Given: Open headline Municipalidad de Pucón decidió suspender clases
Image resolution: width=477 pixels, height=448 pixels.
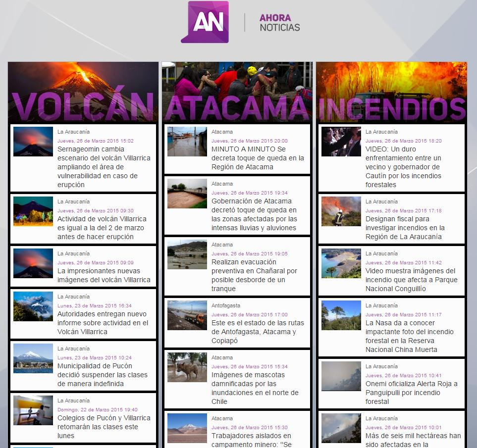Looking at the screenshot, I should pyautogui.click(x=103, y=375).
